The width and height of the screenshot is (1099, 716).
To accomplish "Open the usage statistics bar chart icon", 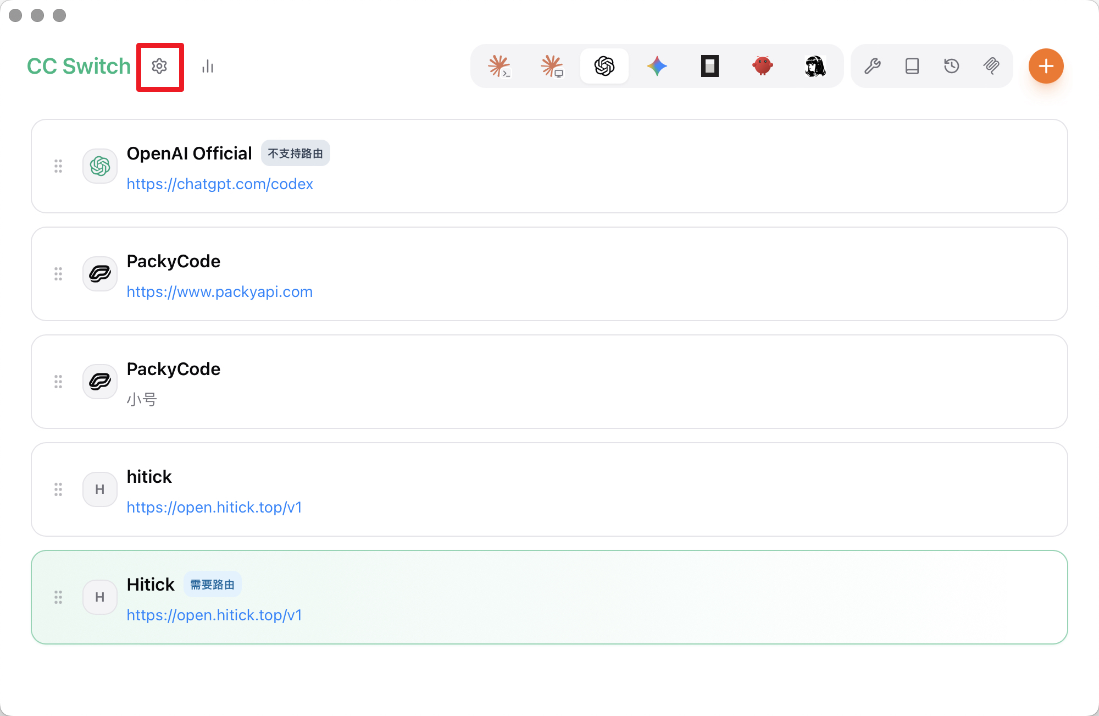I will coord(208,67).
